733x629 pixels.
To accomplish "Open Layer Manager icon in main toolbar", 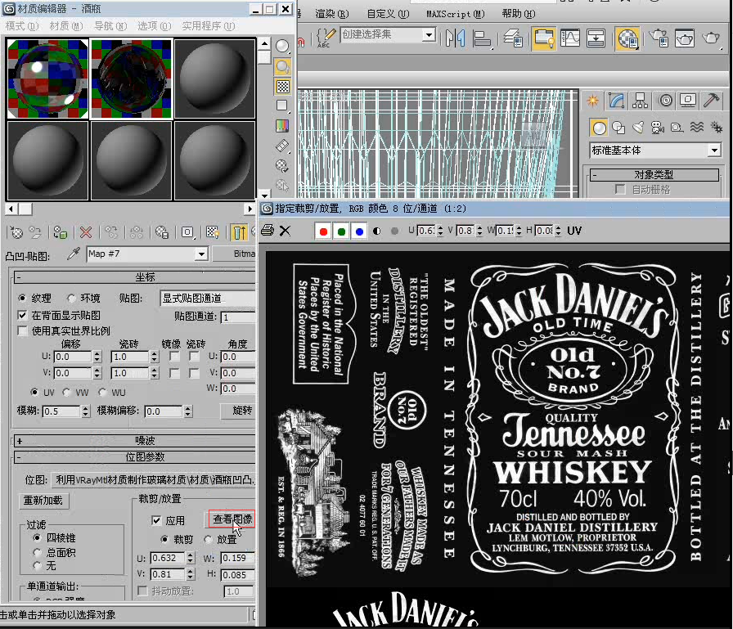I will tap(513, 38).
